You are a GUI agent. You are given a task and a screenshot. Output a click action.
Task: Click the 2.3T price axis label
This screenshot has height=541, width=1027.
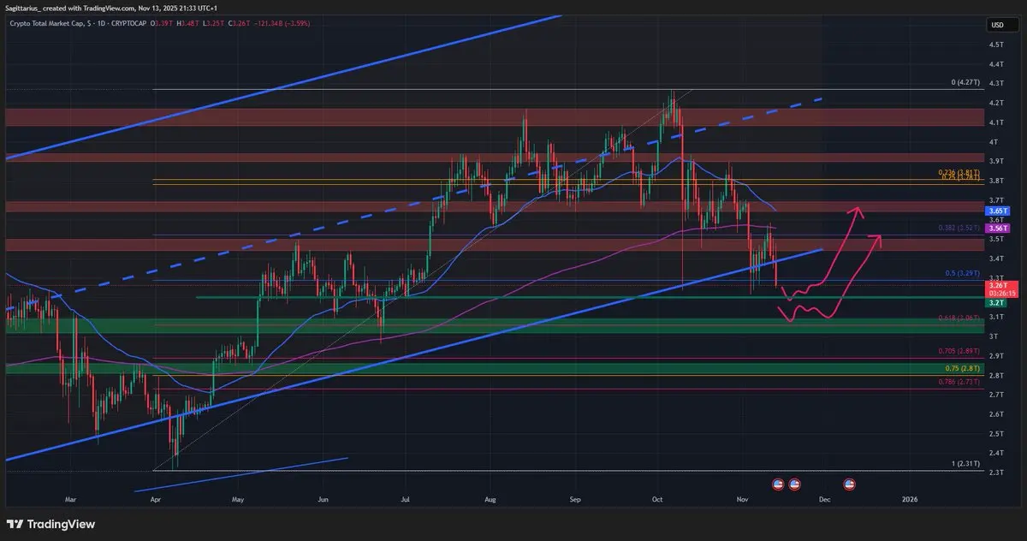pos(996,473)
